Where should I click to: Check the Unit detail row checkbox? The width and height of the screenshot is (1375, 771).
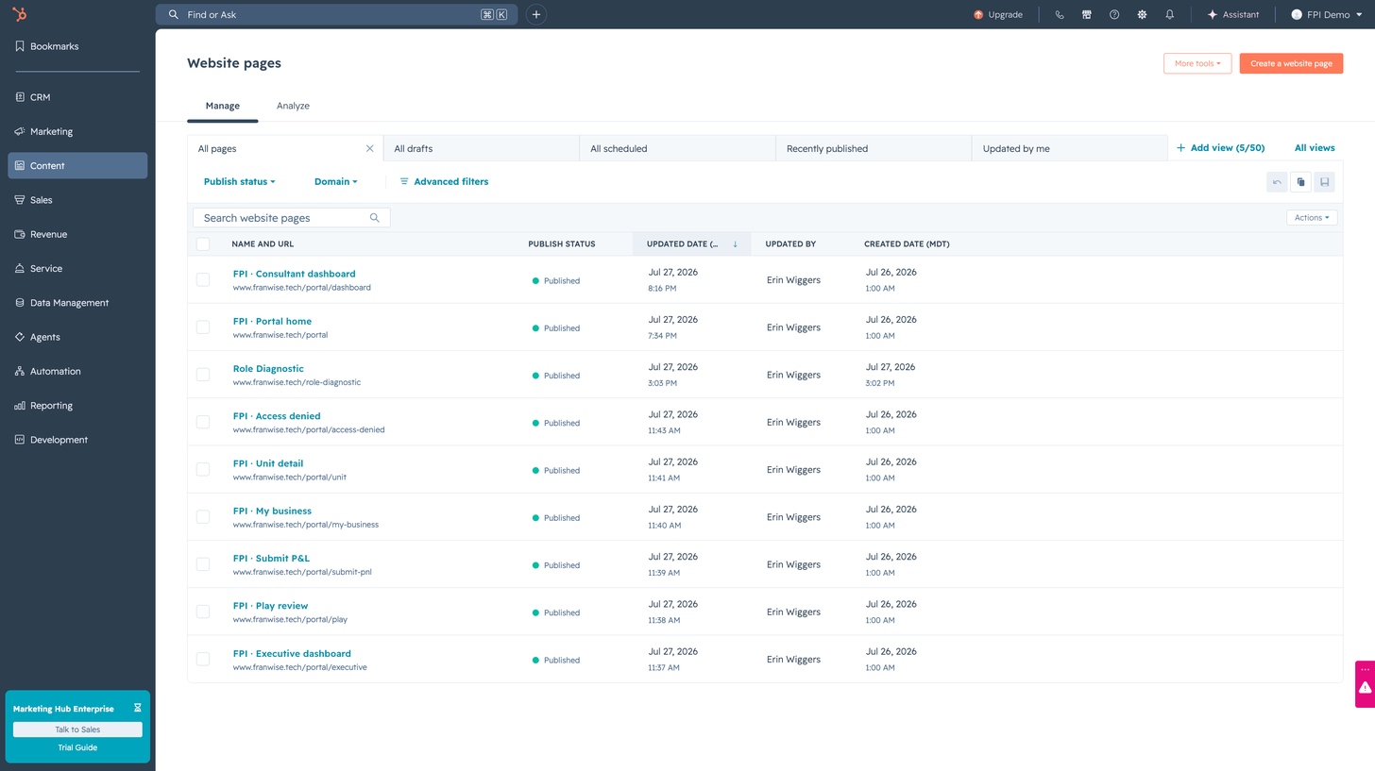point(203,469)
